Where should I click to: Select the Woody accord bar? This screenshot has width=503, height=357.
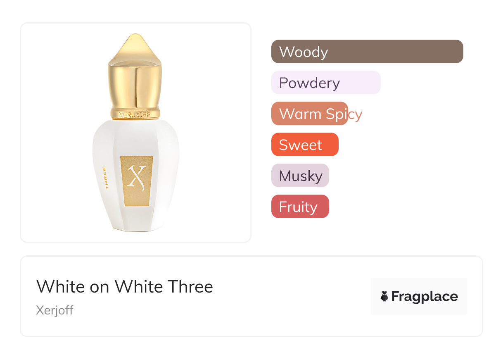tap(367, 52)
